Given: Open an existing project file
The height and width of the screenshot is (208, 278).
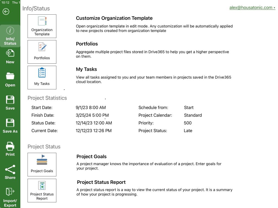Looking at the screenshot, I should point(10,80).
